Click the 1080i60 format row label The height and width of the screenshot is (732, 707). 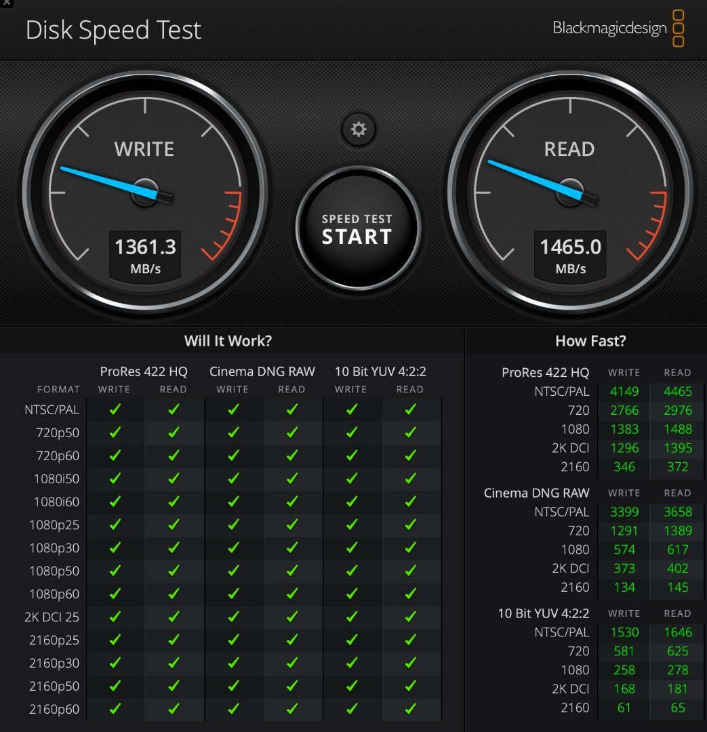(x=56, y=502)
